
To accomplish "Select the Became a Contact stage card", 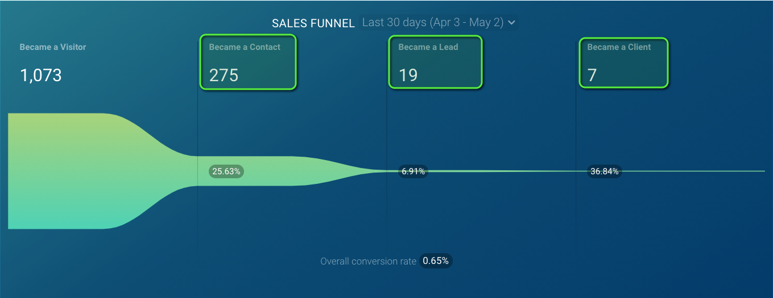I will [248, 62].
